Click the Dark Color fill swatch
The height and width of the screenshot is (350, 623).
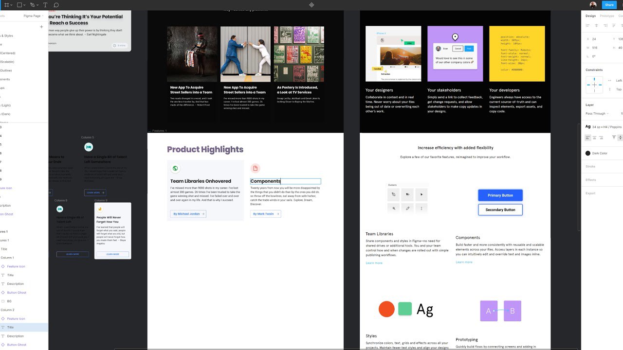click(x=588, y=153)
